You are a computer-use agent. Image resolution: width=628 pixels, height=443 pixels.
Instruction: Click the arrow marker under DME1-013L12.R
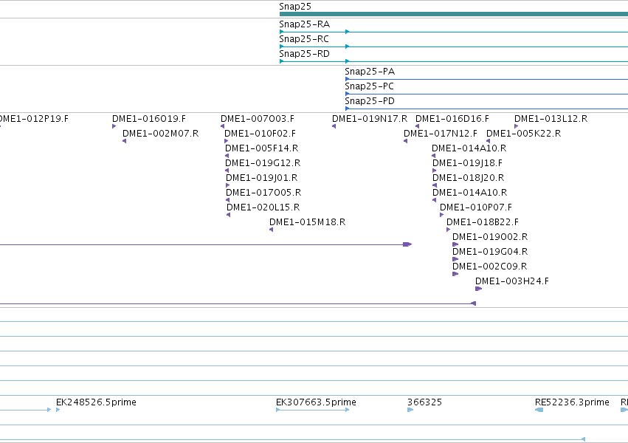tap(517, 126)
